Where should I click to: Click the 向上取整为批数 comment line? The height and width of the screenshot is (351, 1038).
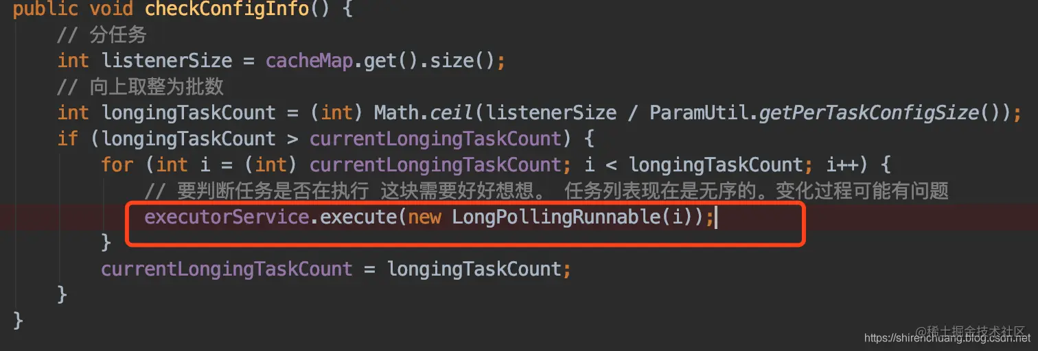141,86
